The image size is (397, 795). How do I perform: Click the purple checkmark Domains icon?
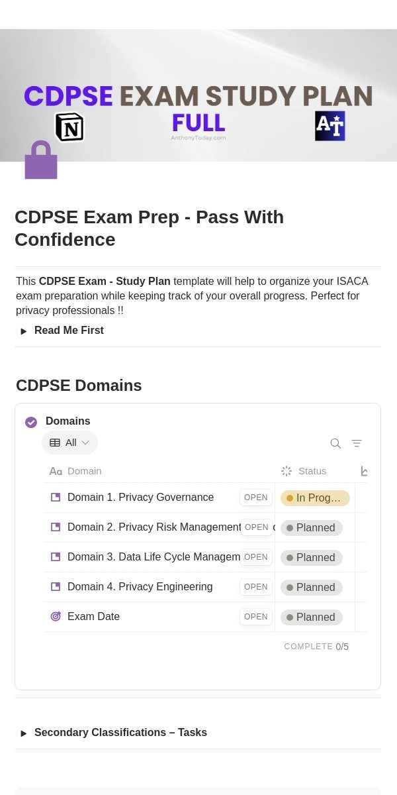tap(31, 422)
